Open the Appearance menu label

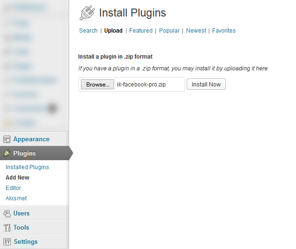31,139
